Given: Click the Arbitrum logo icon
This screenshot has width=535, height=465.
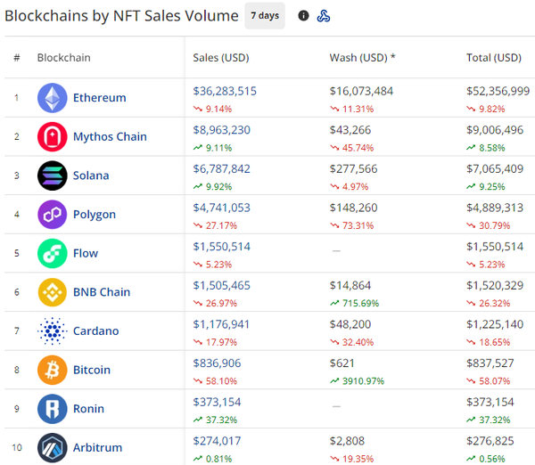Looking at the screenshot, I should pyautogui.click(x=52, y=447).
